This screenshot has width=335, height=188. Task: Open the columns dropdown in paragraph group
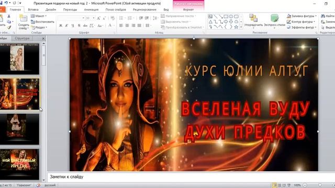coord(148,26)
